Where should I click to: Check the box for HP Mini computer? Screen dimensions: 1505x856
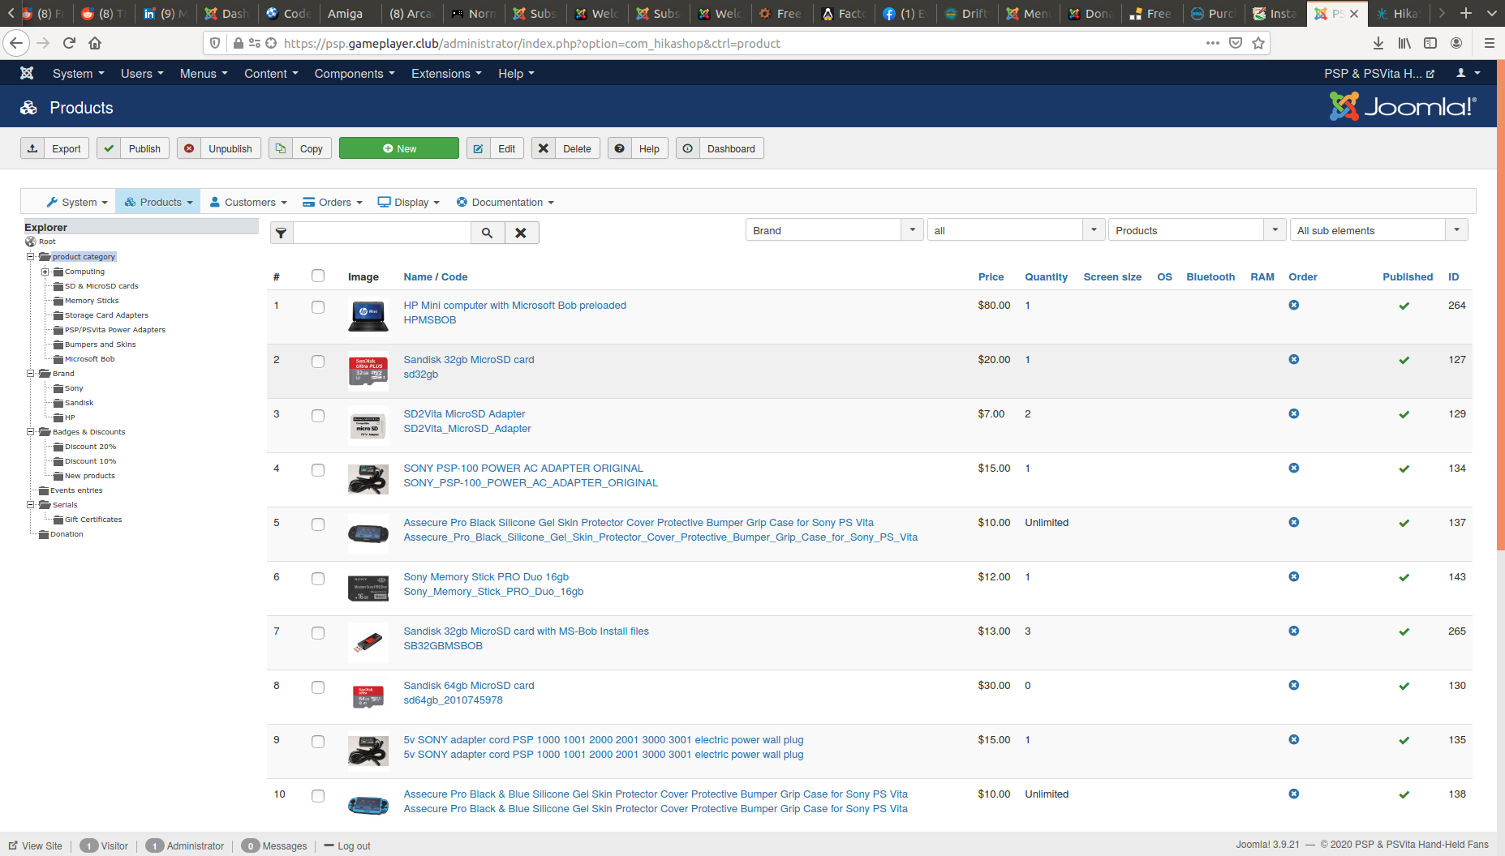tap(318, 307)
